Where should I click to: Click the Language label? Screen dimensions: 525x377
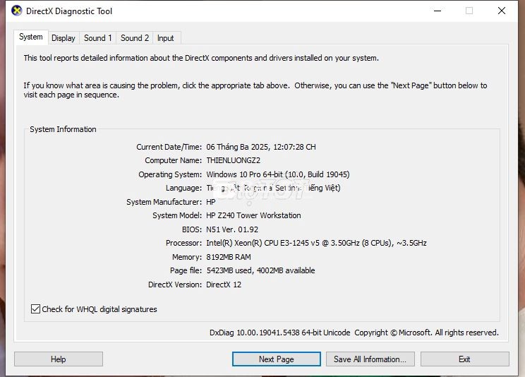(183, 188)
